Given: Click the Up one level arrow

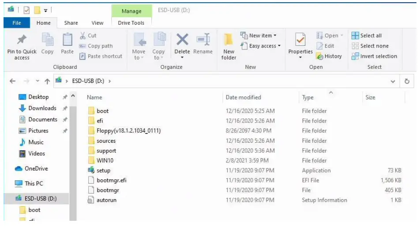Looking at the screenshot, I should tap(47, 81).
